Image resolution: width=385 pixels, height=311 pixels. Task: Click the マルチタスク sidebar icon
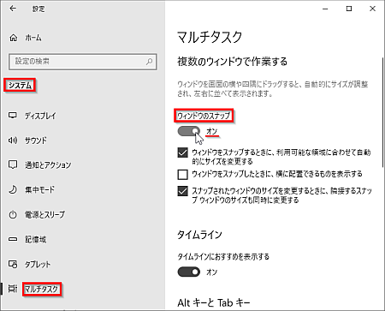coord(13,289)
